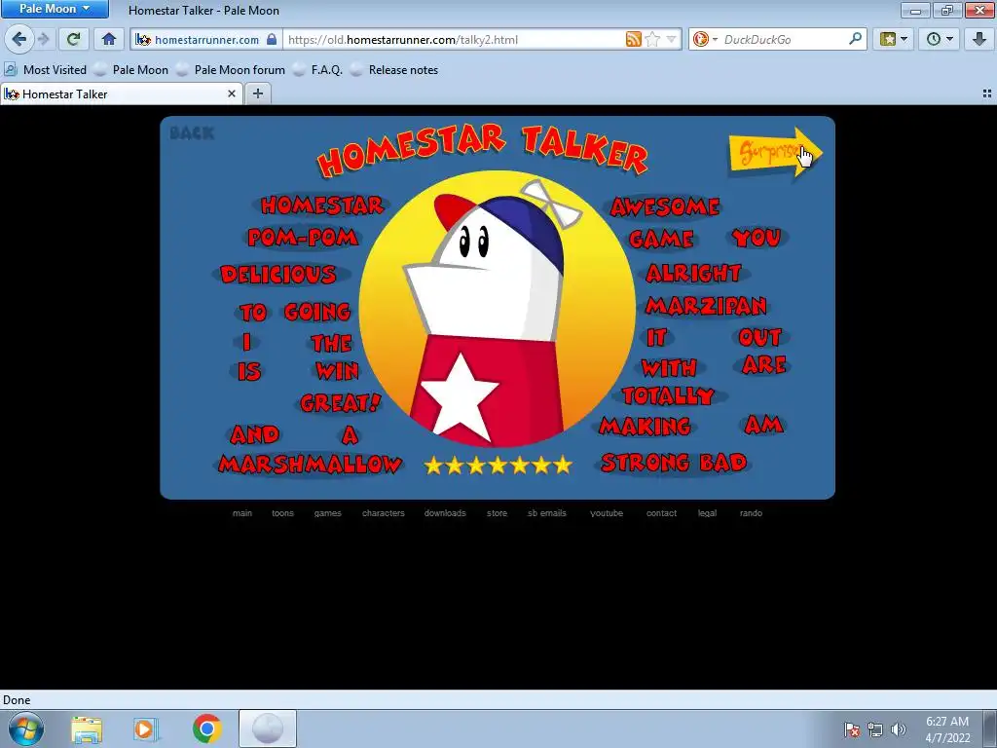
Task: Select Pale Moon taskbar button
Action: (268, 729)
